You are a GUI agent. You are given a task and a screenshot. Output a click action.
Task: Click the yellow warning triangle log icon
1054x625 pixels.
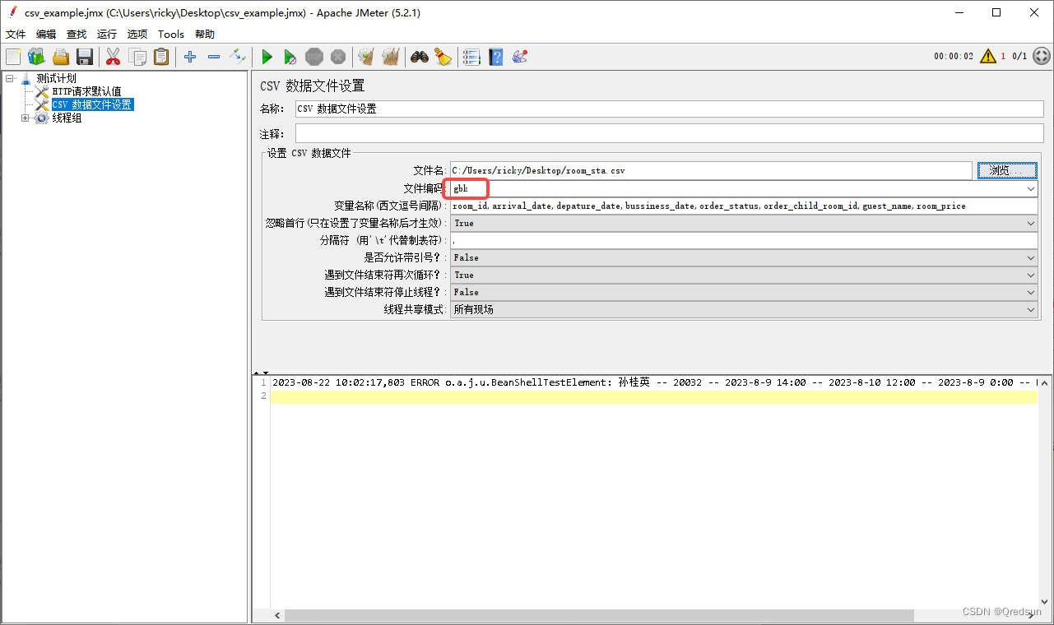coord(988,56)
